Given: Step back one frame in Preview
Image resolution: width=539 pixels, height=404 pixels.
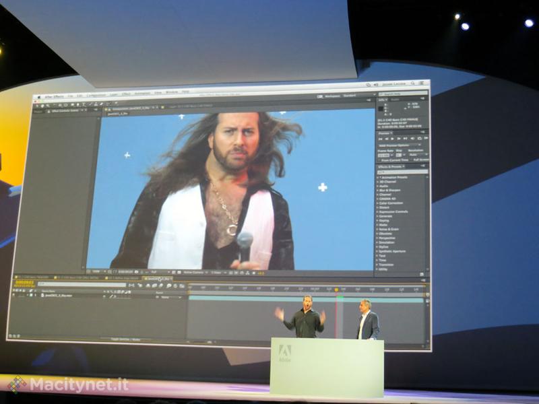Looking at the screenshot, I should [386, 139].
